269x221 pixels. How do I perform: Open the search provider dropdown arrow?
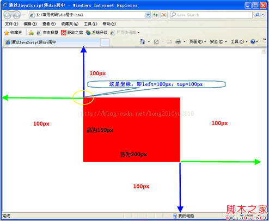(x=263, y=15)
